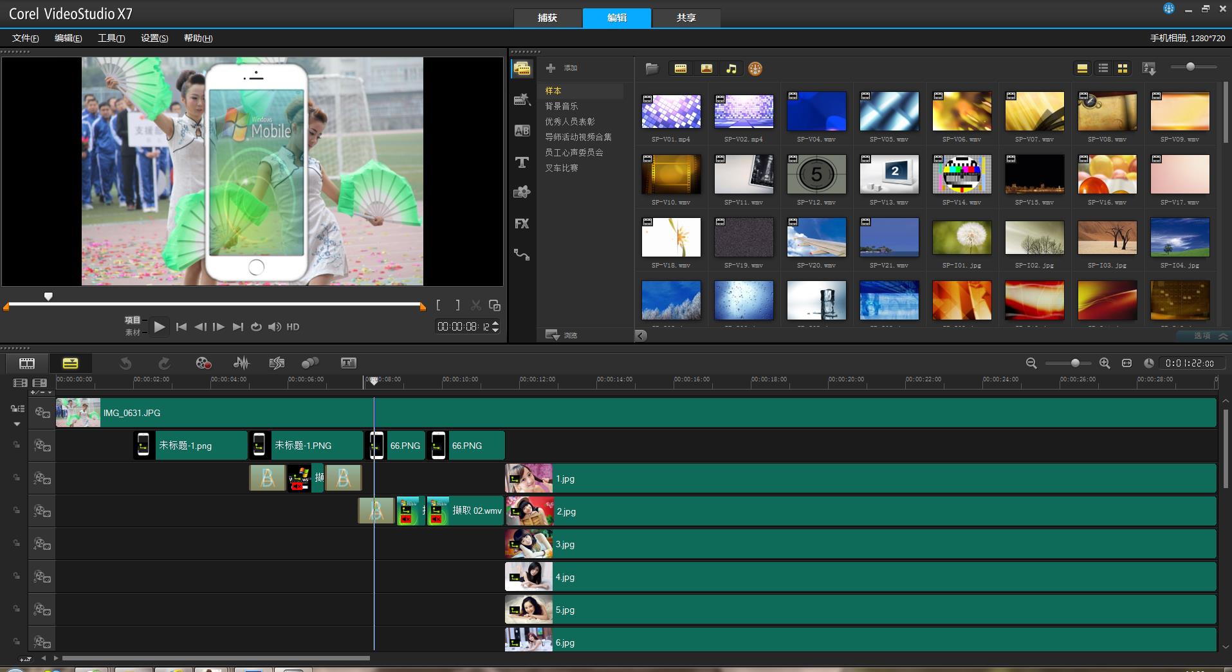Click the Undo arrow in timeline toolbar
The image size is (1232, 672).
pyautogui.click(x=125, y=363)
